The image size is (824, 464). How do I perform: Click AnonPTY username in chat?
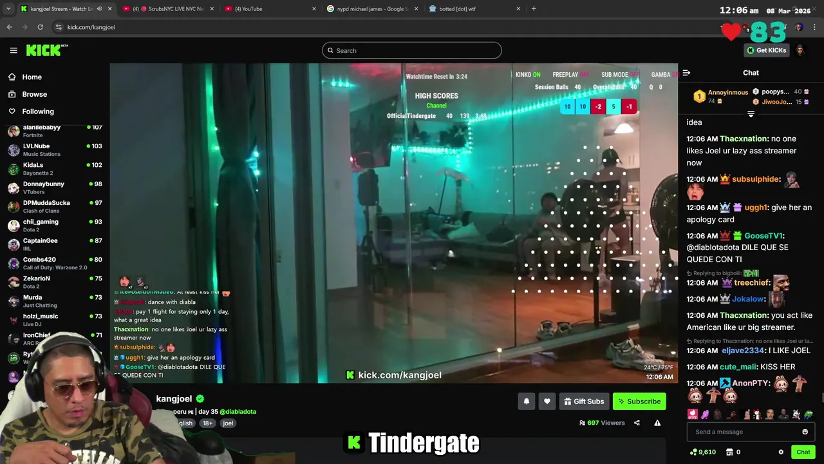point(751,383)
